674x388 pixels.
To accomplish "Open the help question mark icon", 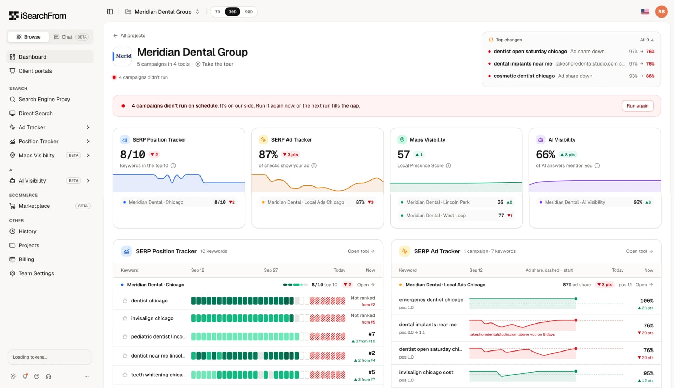I will 37,376.
